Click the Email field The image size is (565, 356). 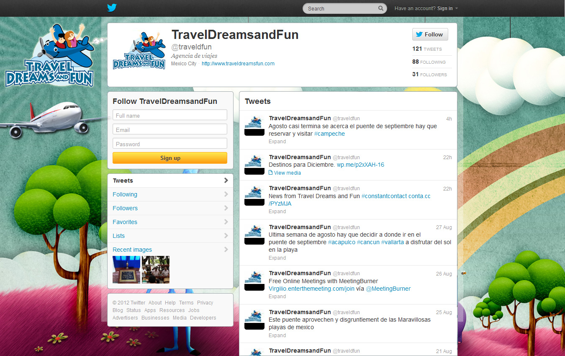[170, 129]
